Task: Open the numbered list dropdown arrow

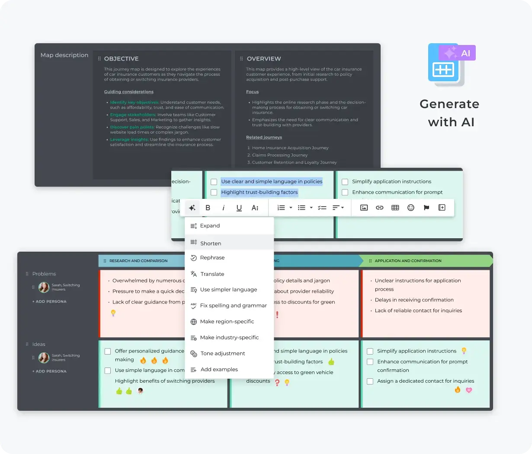Action: point(290,208)
